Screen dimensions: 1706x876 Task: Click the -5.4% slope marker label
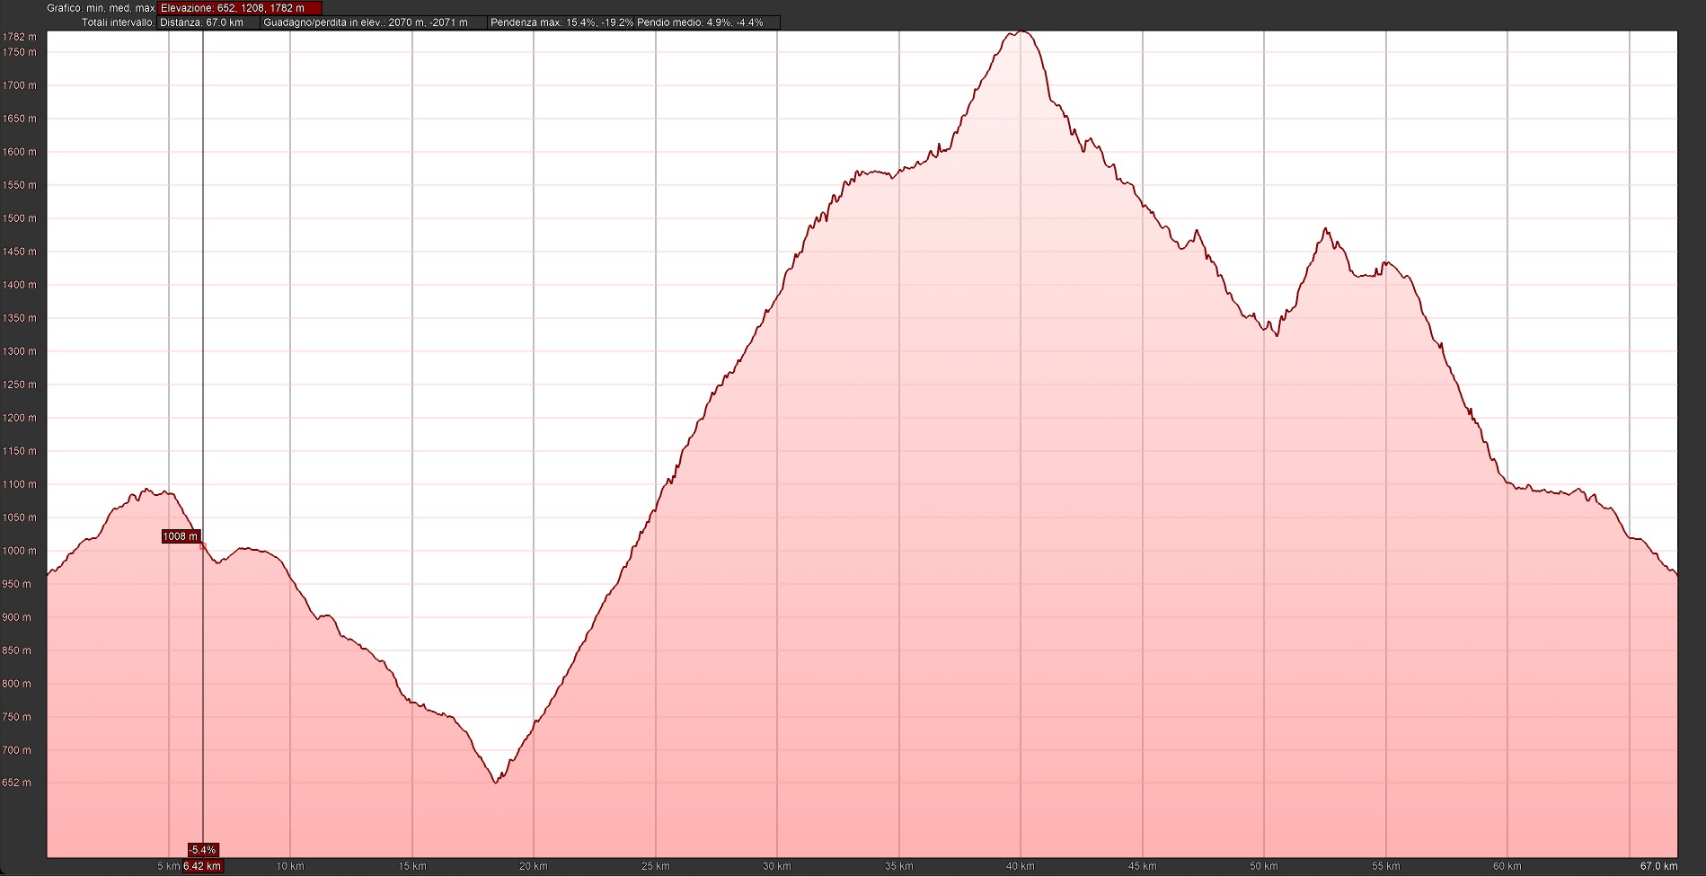203,850
